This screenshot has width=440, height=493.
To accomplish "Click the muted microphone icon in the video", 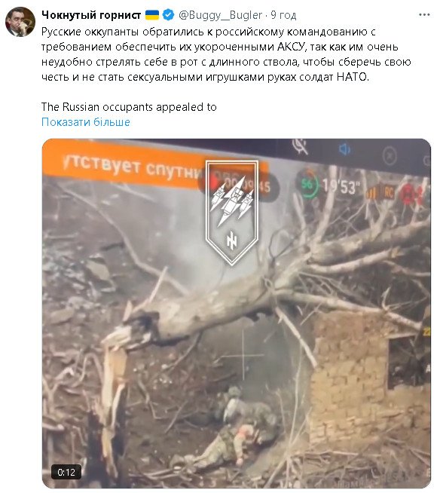I will (300, 147).
